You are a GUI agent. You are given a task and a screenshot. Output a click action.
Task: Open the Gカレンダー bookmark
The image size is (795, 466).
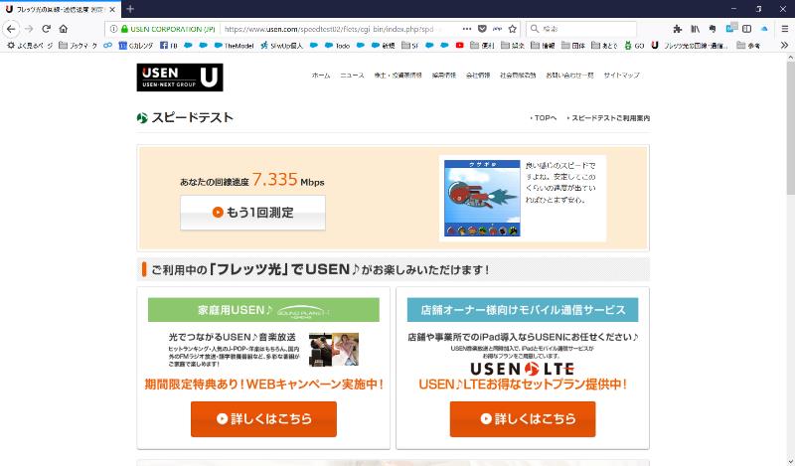136,46
